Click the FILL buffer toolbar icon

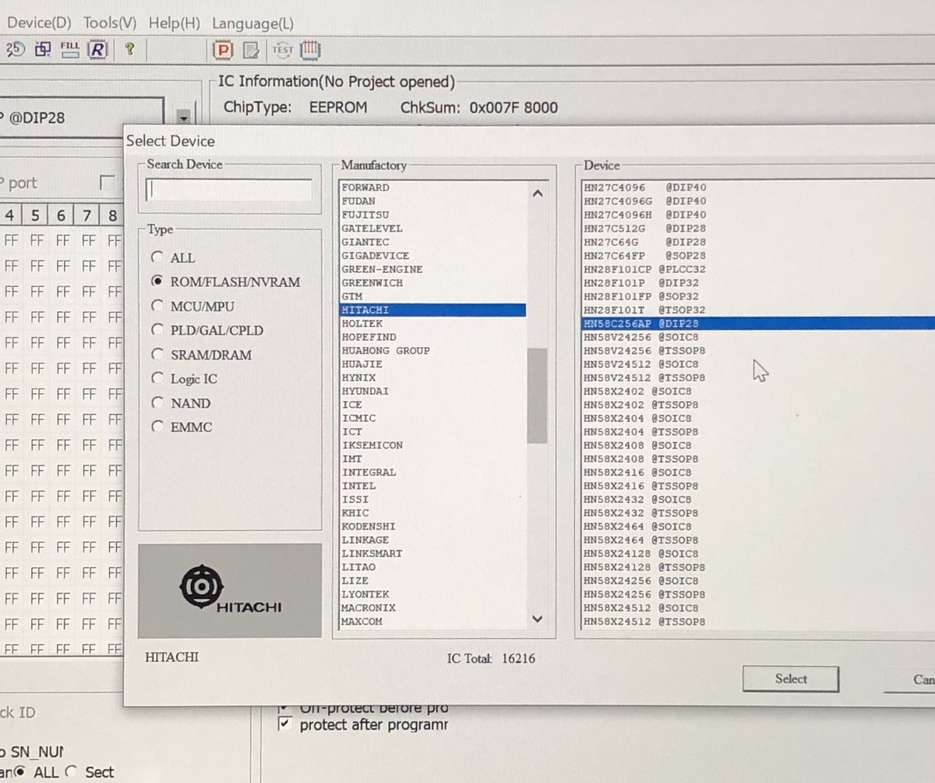tap(70, 50)
